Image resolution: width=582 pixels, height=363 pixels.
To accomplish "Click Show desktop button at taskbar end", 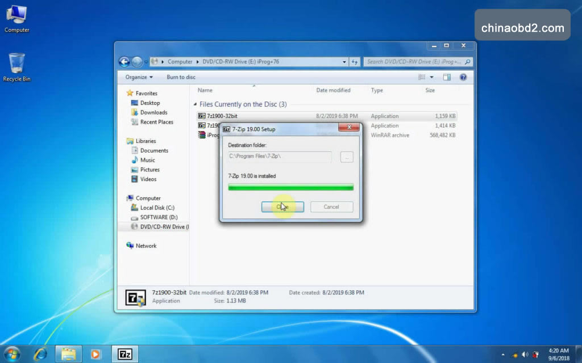I will (579, 354).
